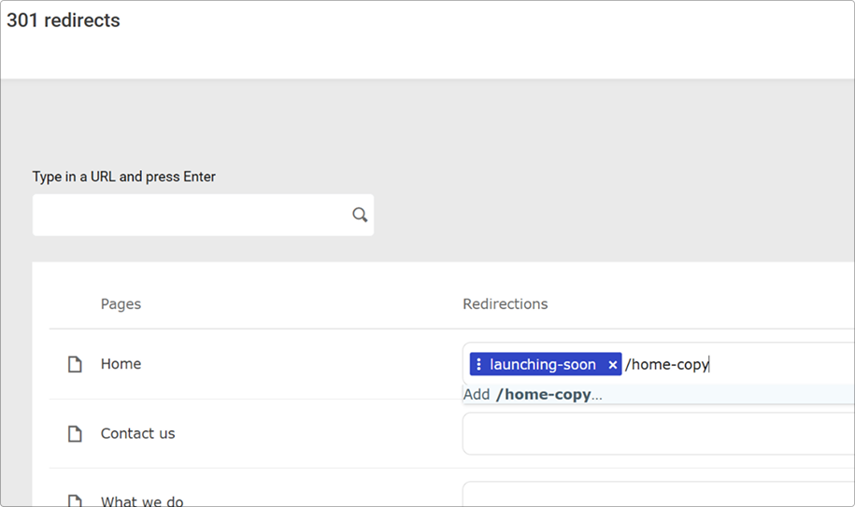Screen dimensions: 855x507
Task: Click the 301 redirects heading
Action: [x=64, y=21]
